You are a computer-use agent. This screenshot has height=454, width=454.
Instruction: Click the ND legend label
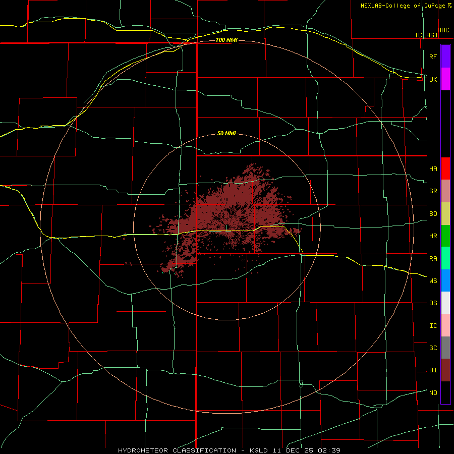pos(433,393)
